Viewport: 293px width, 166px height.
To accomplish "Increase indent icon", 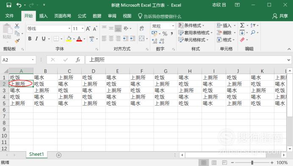I will tap(133, 38).
